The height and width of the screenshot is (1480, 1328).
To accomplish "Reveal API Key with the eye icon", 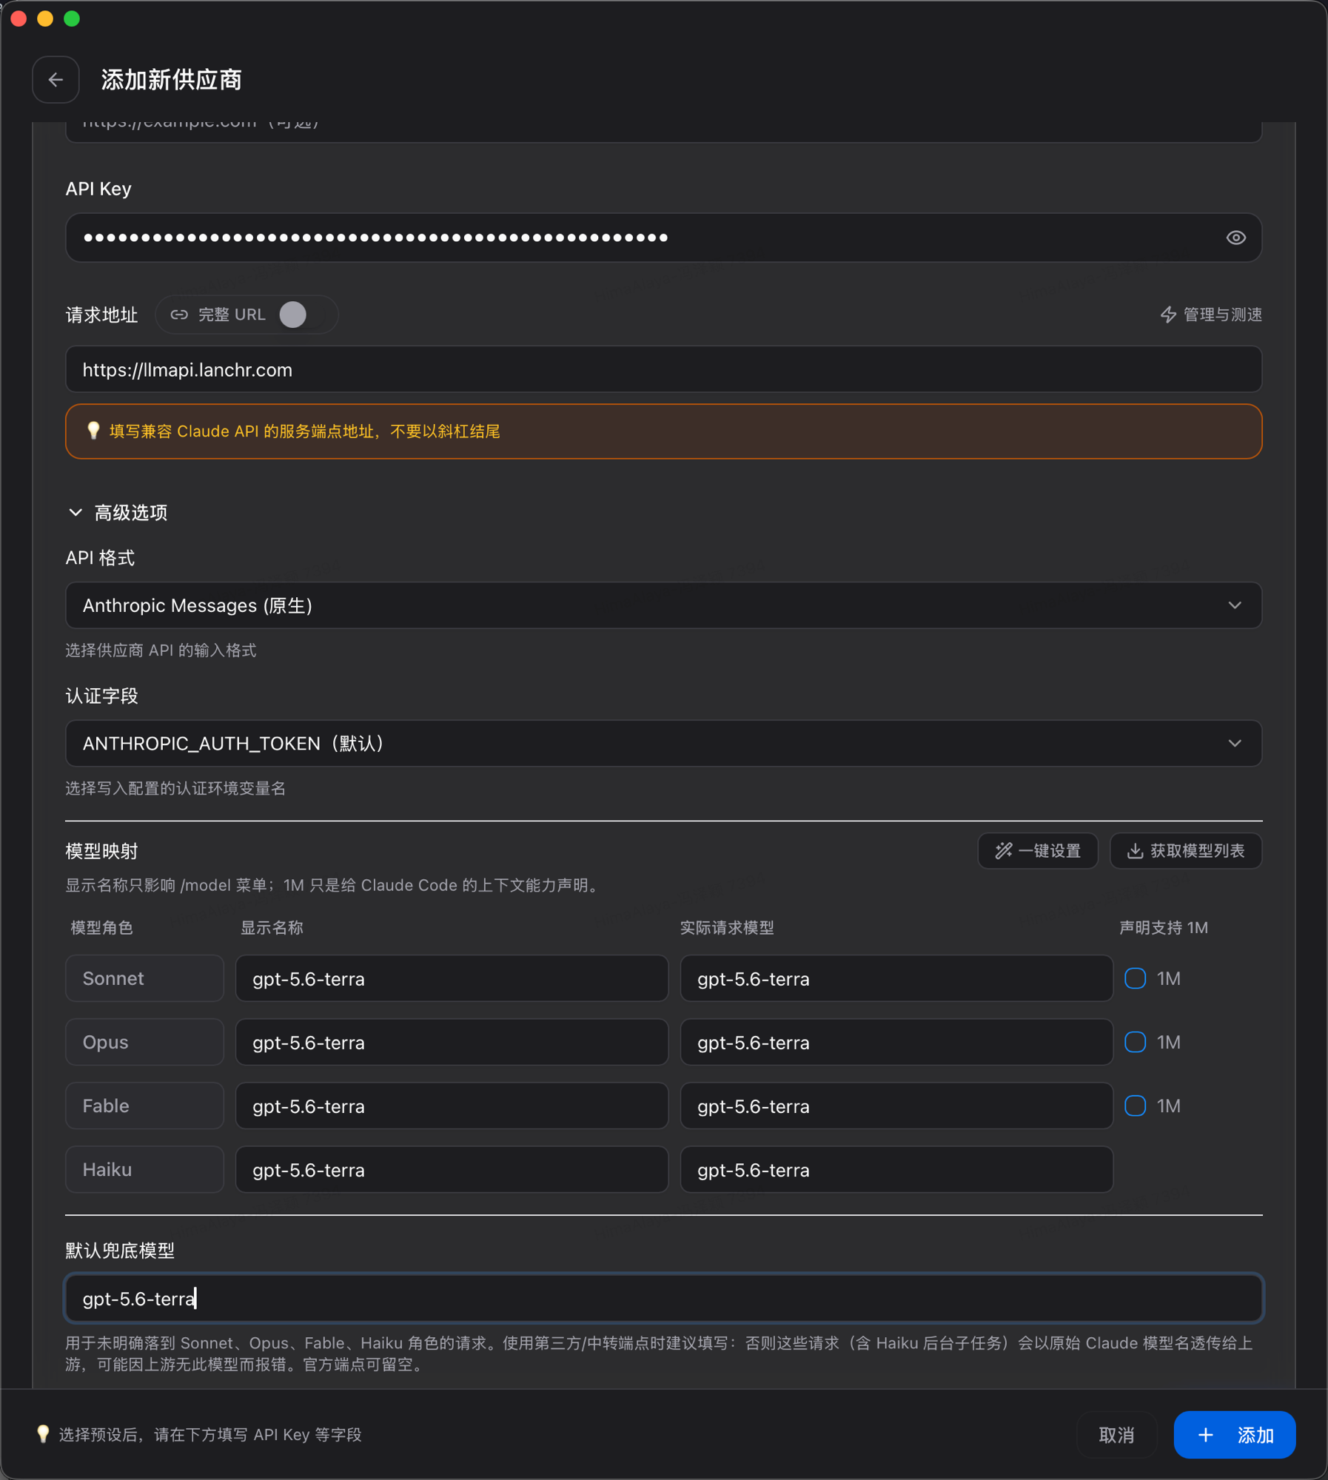I will click(1235, 238).
